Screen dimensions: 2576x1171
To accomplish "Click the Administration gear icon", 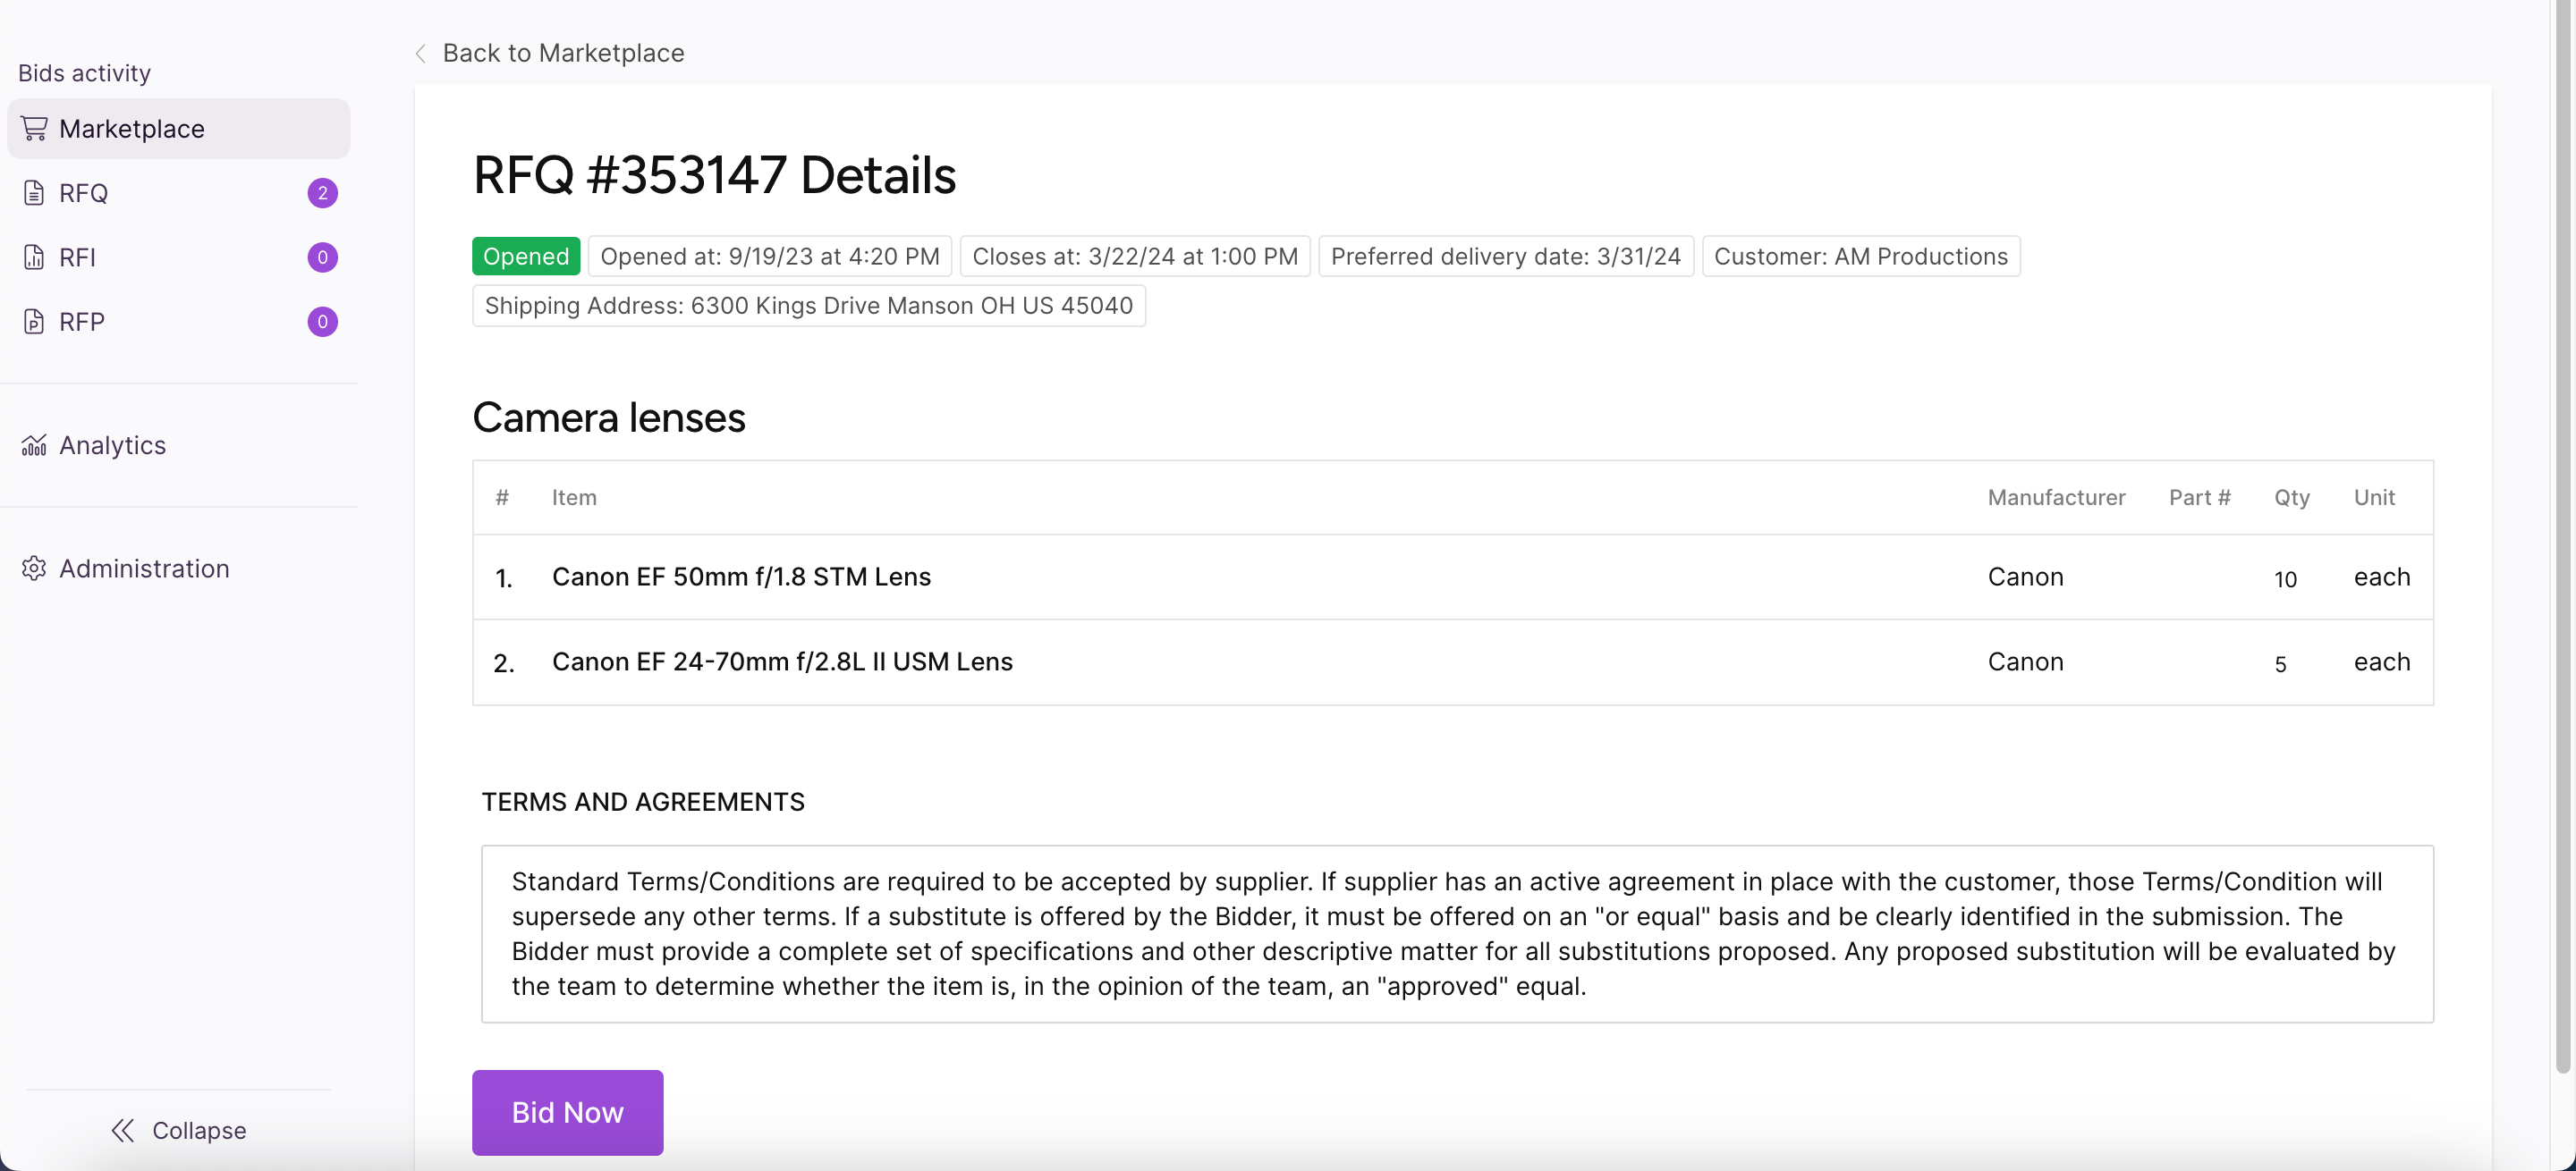I will click(x=34, y=569).
